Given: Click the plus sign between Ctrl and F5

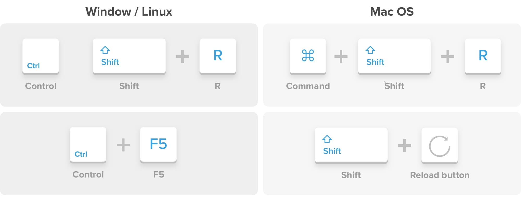Looking at the screenshot, I should coord(123,145).
